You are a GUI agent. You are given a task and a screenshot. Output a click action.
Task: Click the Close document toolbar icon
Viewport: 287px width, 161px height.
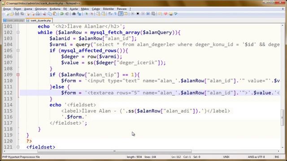pos(28,14)
